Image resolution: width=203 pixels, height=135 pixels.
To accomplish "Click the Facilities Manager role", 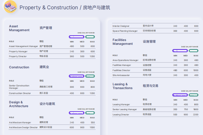I will [x=122, y=65].
